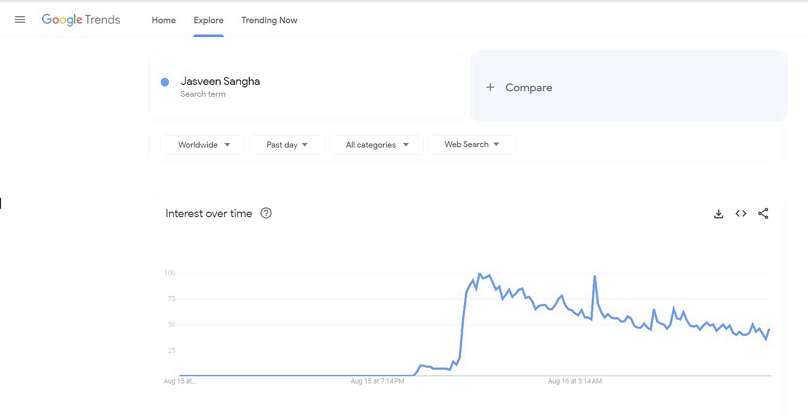808x415 pixels.
Task: Select the Explore tab
Action: pos(208,20)
